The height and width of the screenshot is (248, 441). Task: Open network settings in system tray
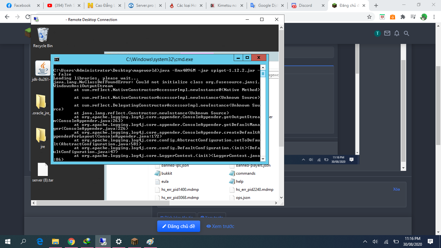[386, 242]
